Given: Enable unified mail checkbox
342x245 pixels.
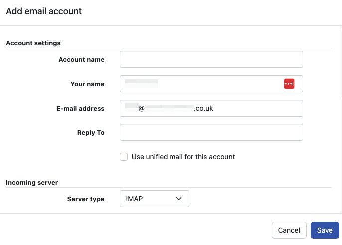Looking at the screenshot, I should click(124, 157).
